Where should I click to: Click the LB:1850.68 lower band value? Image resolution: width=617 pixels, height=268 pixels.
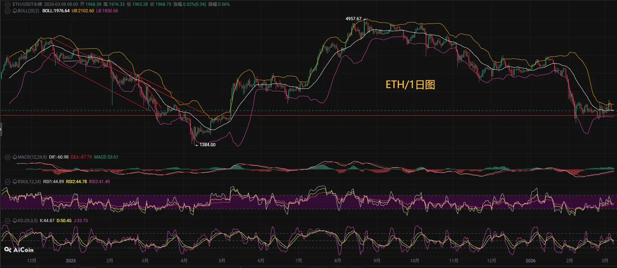(x=107, y=11)
